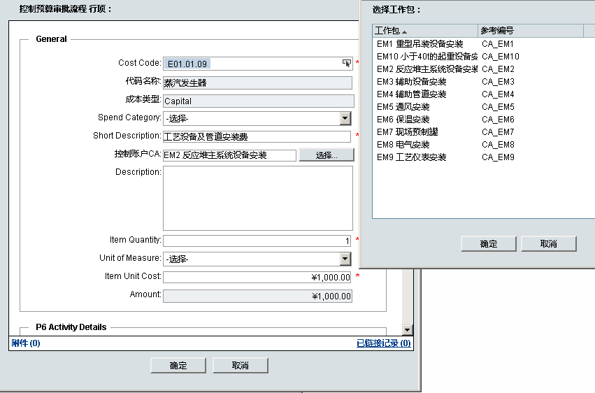Click the 代码名称 field 蒸汽发生器
The width and height of the screenshot is (595, 393).
pos(258,83)
